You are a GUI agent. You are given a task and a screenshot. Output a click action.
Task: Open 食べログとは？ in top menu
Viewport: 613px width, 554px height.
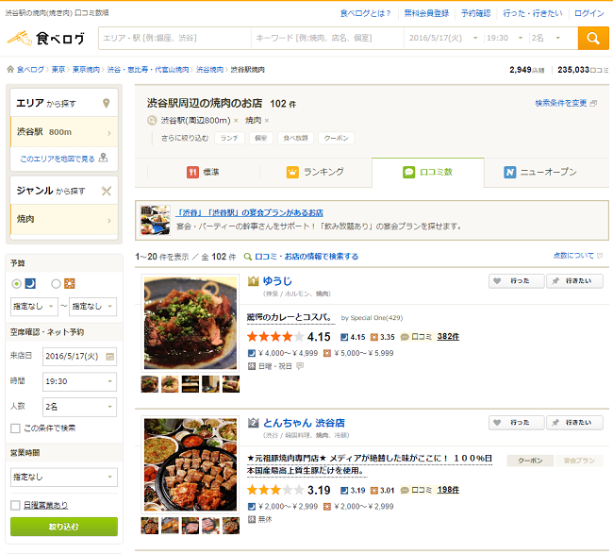[365, 13]
